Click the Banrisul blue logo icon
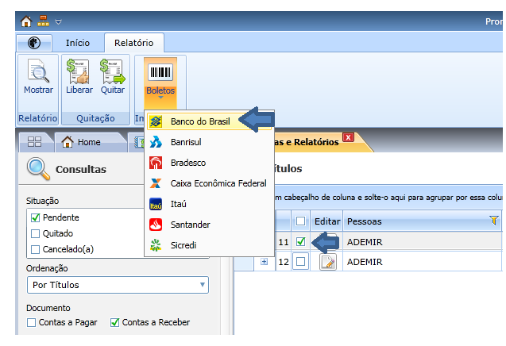 [x=156, y=142]
